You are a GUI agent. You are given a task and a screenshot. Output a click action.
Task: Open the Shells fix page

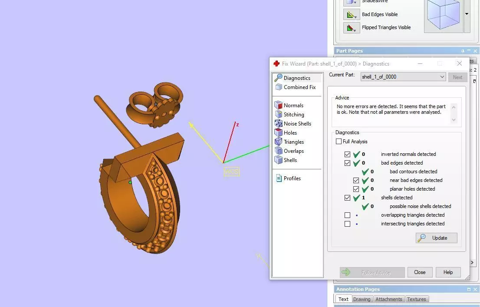(x=286, y=160)
